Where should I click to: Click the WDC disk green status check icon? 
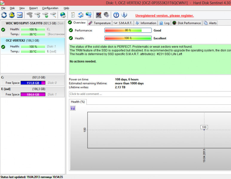3,30
